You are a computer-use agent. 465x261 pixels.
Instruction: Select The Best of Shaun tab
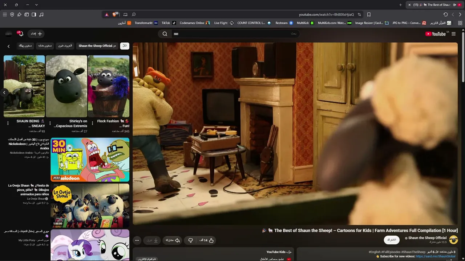tap(434, 5)
